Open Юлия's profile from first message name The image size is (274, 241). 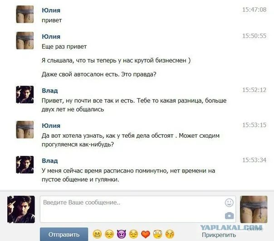coord(51,10)
